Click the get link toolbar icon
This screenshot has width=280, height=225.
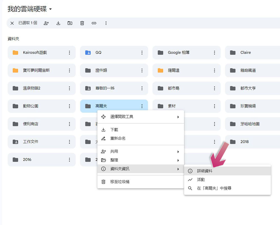pyautogui.click(x=94, y=23)
